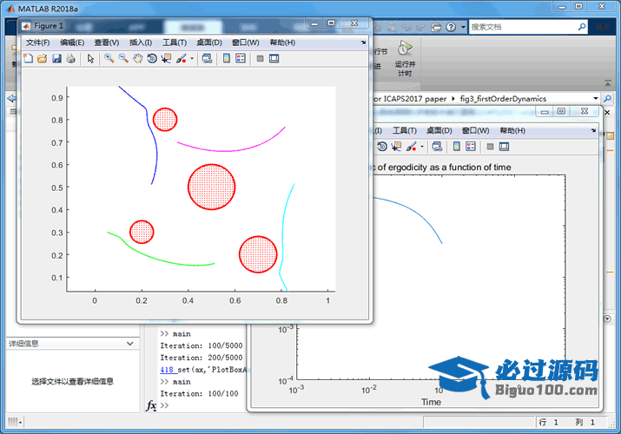Open MATLAB Help question mark icon
The height and width of the screenshot is (434, 621).
[451, 27]
